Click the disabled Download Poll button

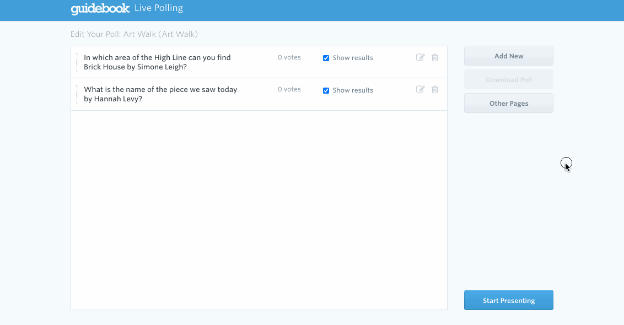pos(509,79)
